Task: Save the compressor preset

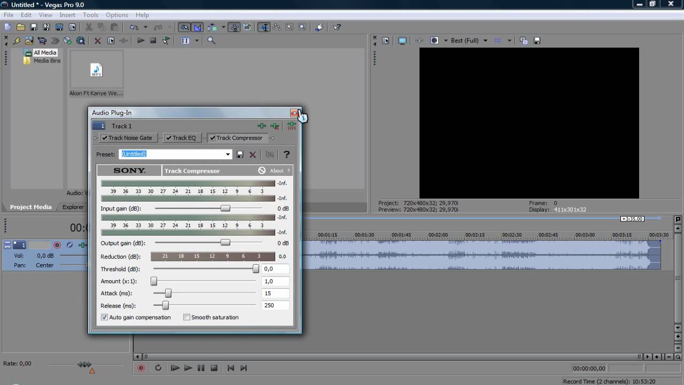Action: (x=240, y=155)
